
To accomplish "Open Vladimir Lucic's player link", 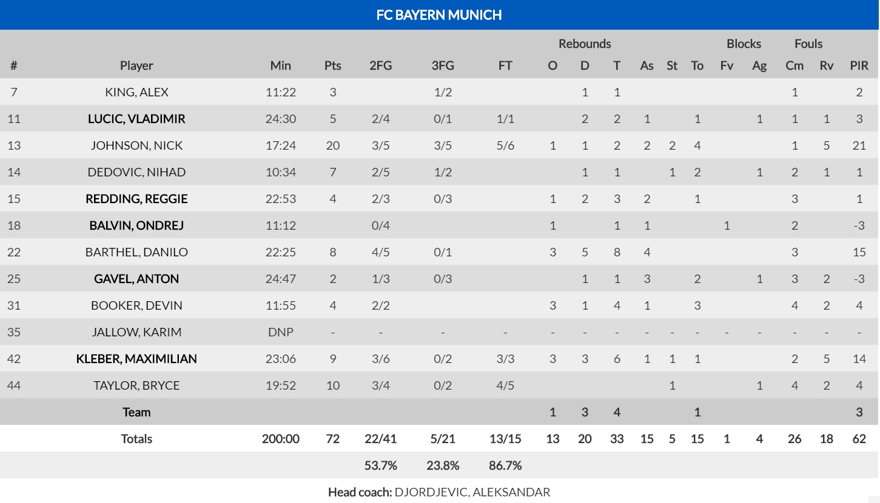I will (x=136, y=119).
